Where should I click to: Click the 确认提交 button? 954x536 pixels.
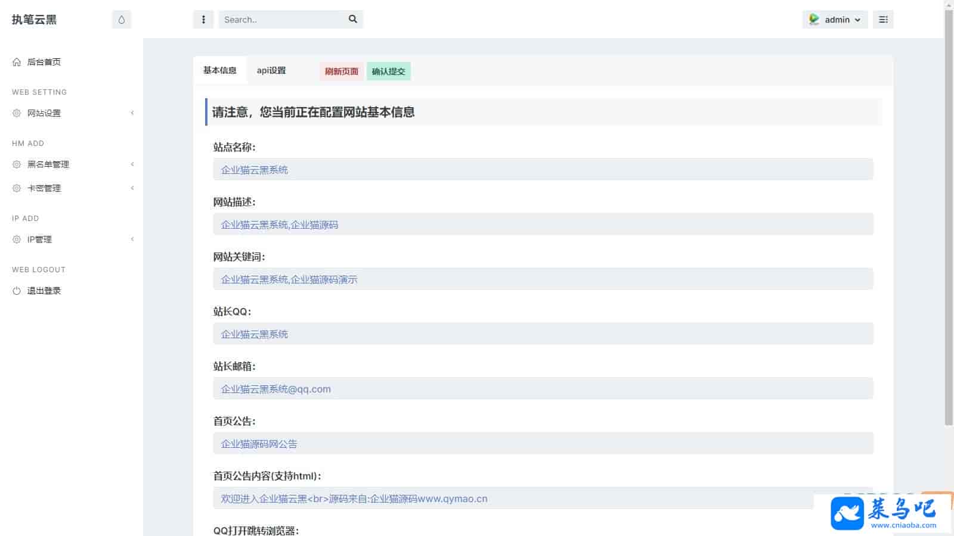click(x=389, y=71)
